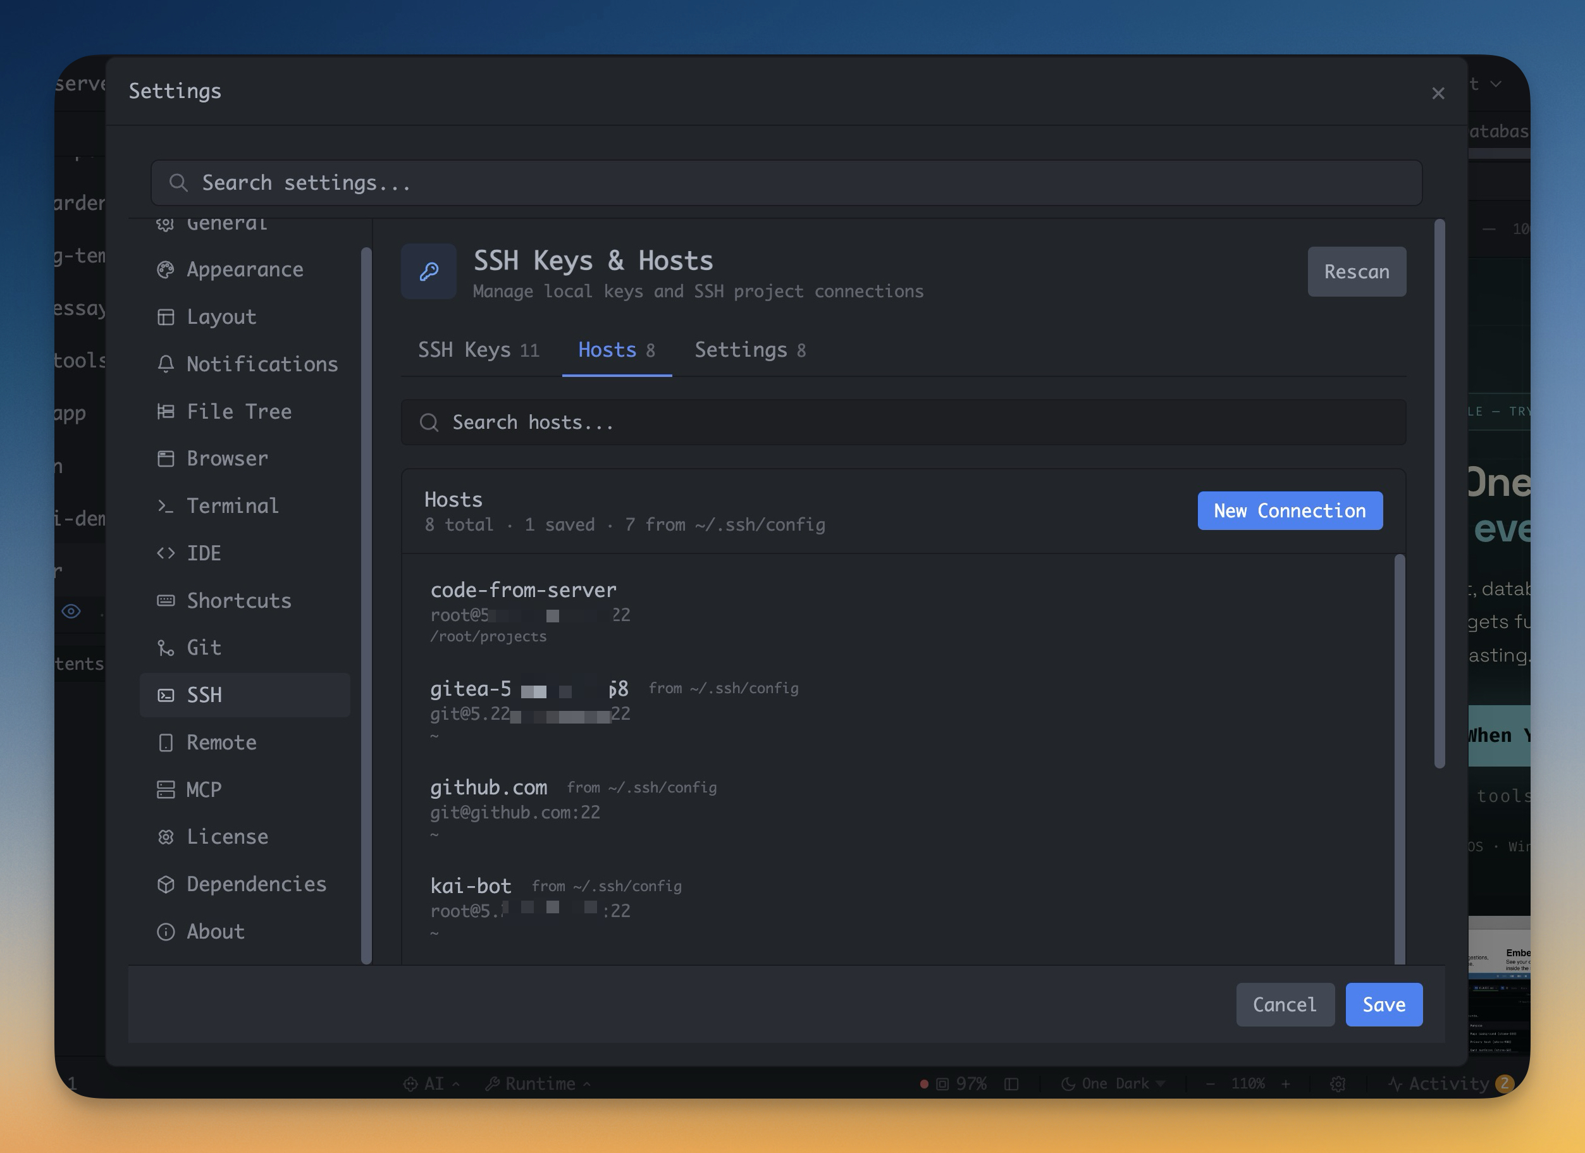
Task: Select the github.com host entry
Action: click(489, 787)
